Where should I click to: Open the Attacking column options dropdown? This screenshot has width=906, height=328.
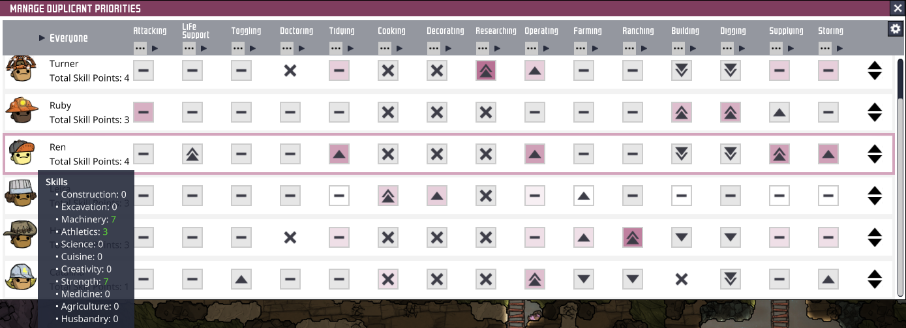click(x=140, y=48)
